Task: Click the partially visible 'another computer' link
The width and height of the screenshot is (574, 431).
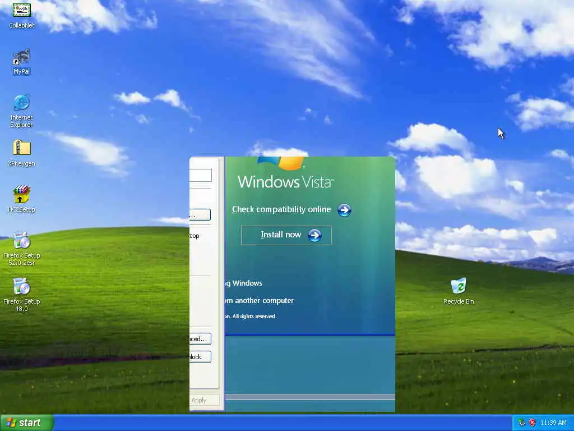Action: tap(260, 301)
